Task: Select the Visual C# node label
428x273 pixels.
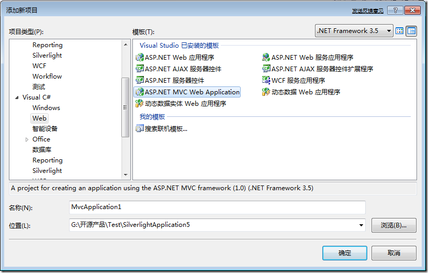Action: pos(36,97)
